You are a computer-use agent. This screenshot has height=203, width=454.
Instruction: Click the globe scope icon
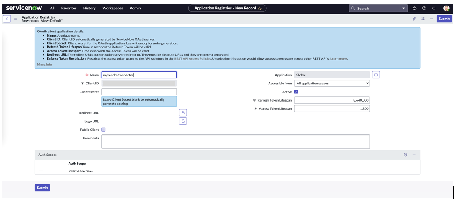[415, 9]
